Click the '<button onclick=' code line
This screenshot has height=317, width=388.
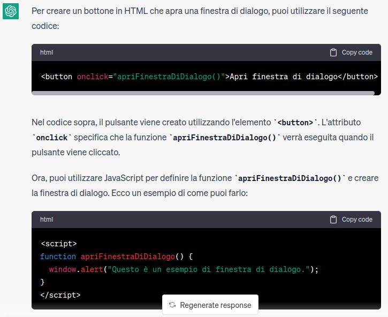click(209, 77)
